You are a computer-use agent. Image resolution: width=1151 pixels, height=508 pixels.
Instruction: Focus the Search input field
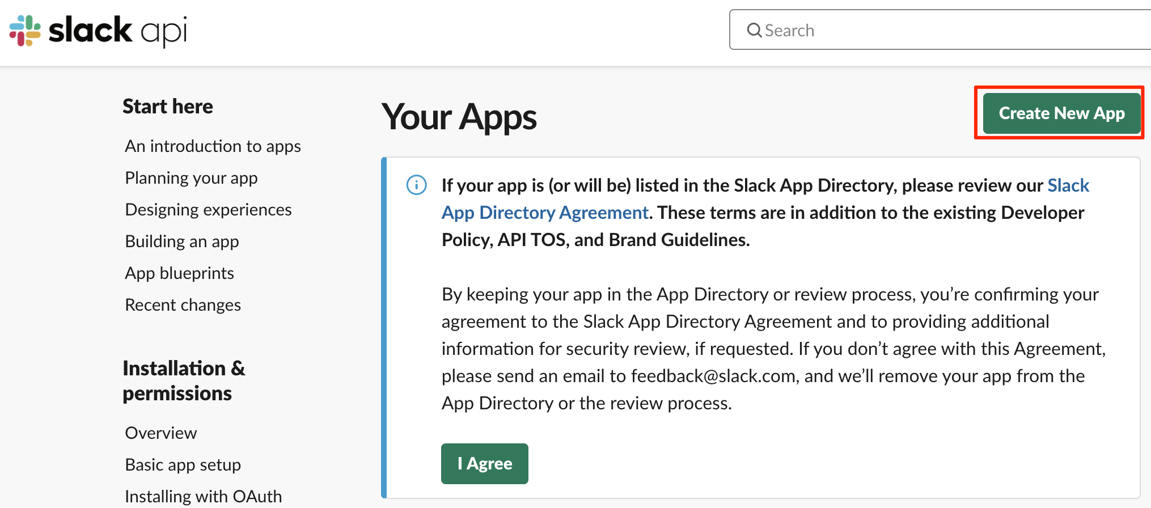[940, 30]
